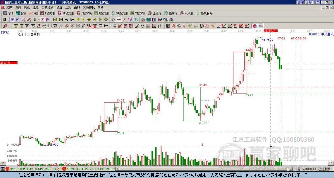Open the 设置 settings menu
The width and height of the screenshot is (334, 178).
(59, 7)
